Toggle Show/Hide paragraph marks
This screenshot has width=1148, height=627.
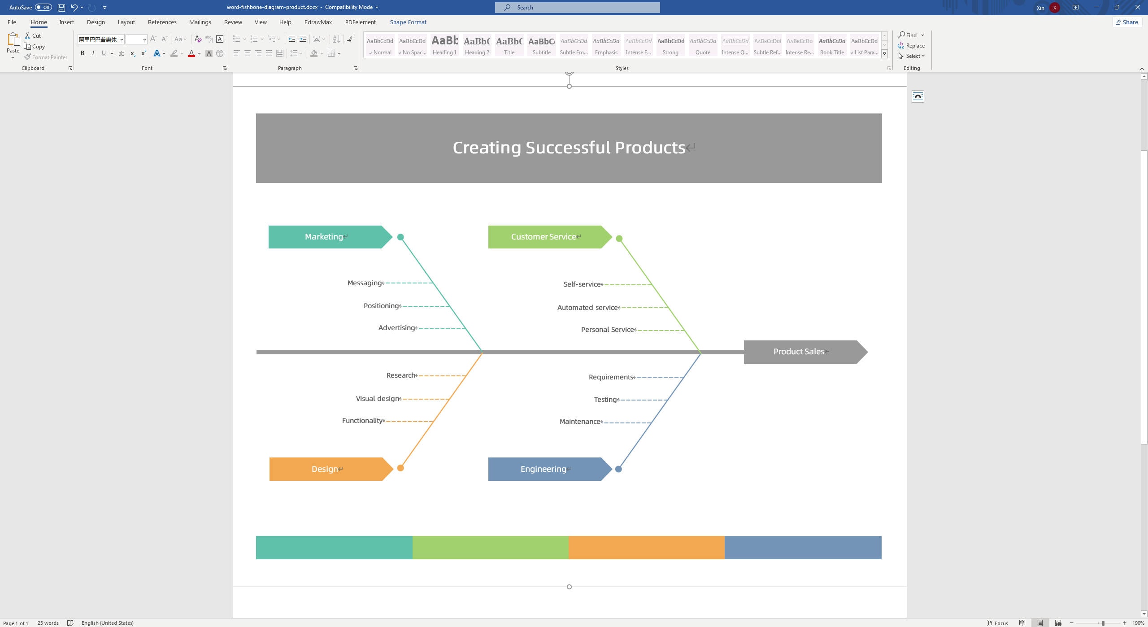tap(351, 39)
